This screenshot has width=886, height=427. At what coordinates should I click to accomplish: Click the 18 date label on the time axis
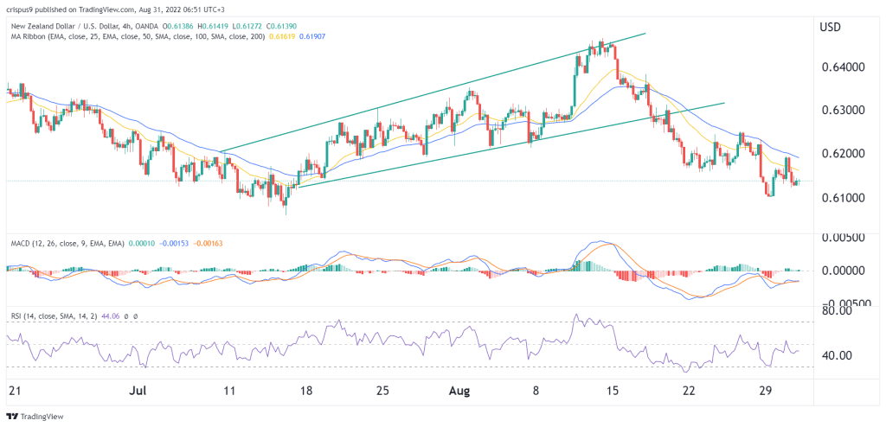click(x=305, y=392)
